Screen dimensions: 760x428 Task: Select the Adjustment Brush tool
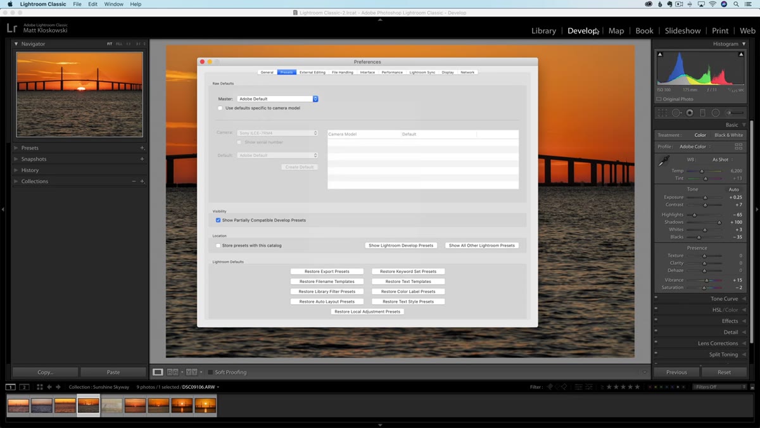tap(734, 113)
